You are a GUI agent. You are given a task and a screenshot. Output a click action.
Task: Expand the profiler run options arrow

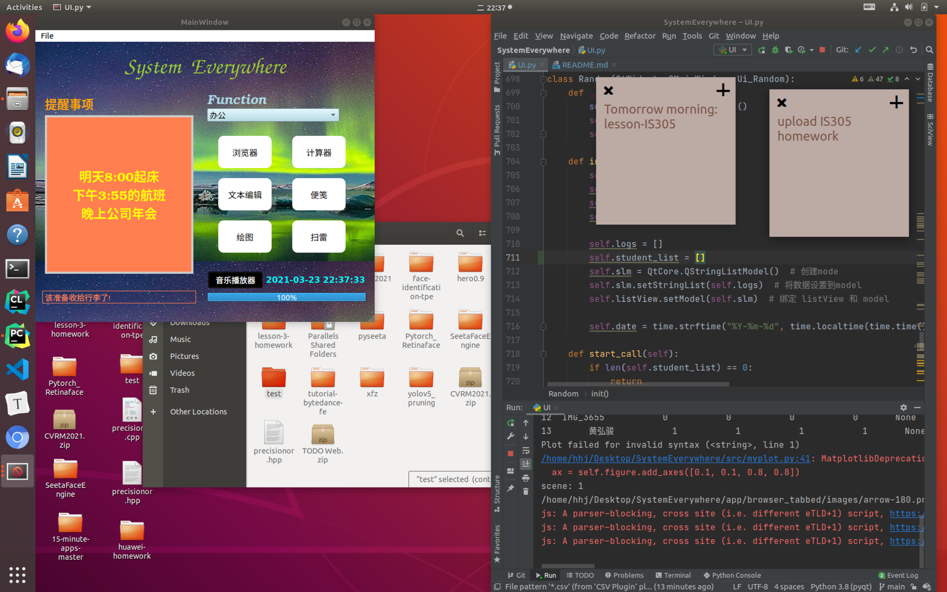[811, 50]
